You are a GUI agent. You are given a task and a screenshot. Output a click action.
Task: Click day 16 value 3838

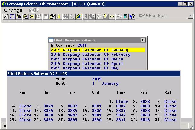145,111
